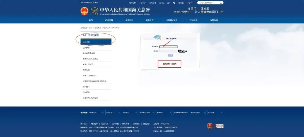Open the 无障碍 accessibility link
Viewport: 304px width, 137px height.
pos(161,3)
